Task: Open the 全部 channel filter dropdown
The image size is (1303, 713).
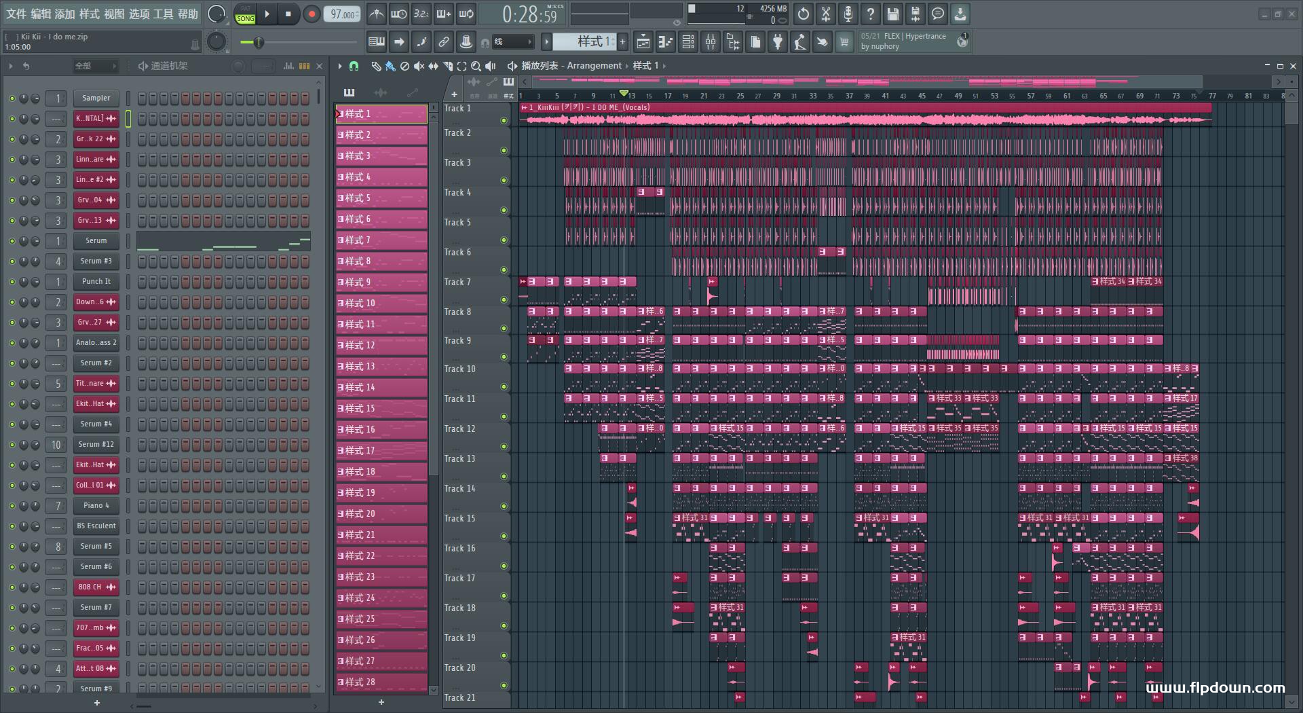Action: tap(96, 66)
